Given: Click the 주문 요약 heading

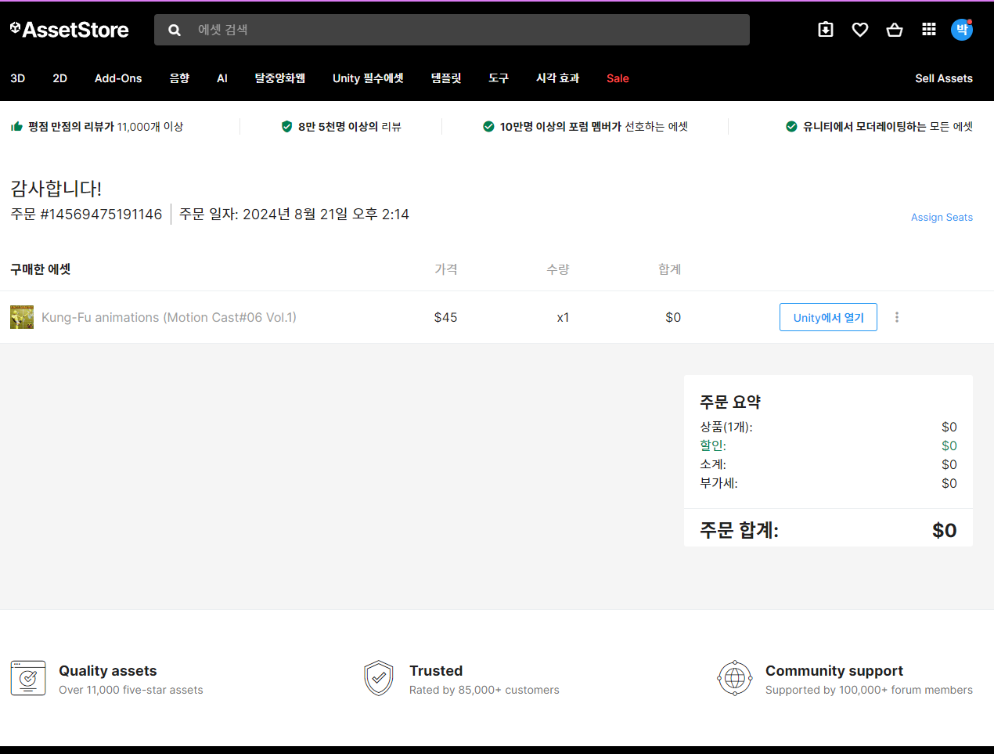Looking at the screenshot, I should tap(730, 402).
